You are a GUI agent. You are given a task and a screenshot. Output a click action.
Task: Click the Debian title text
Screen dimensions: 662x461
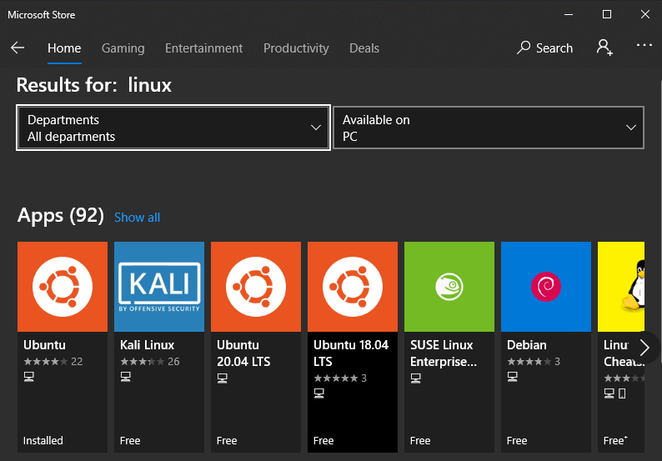[x=526, y=345]
